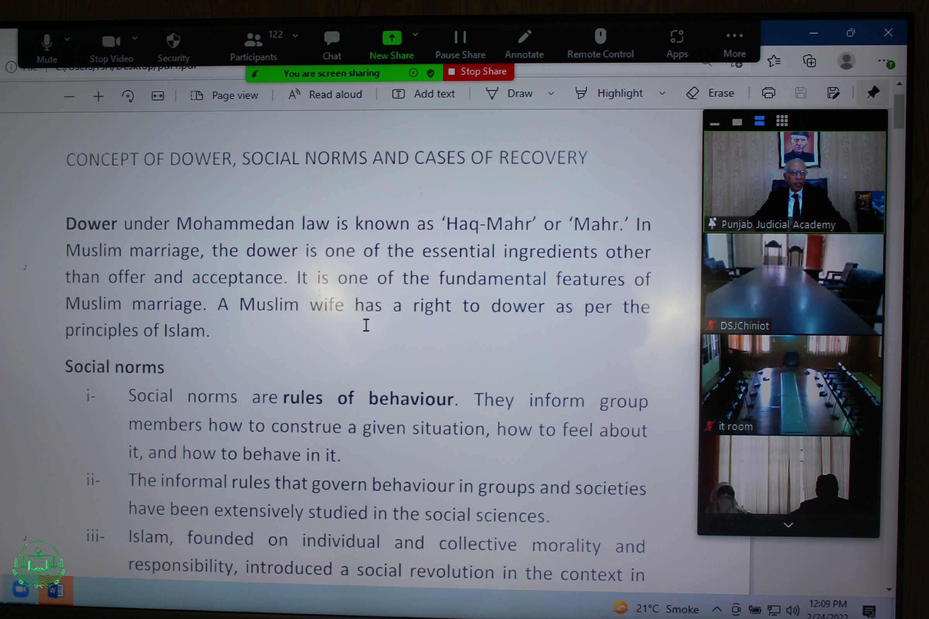This screenshot has height=619, width=929.
Task: Open the More menu in Zoom
Action: 734,36
